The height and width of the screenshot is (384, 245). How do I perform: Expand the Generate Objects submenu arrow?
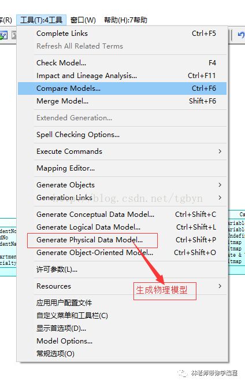(x=220, y=185)
